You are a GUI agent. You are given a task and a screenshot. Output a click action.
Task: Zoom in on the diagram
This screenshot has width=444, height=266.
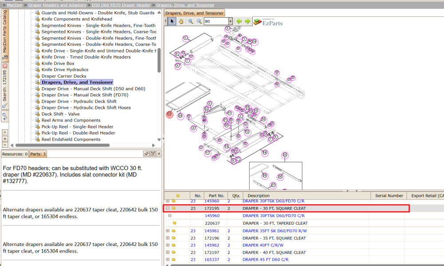point(190,21)
